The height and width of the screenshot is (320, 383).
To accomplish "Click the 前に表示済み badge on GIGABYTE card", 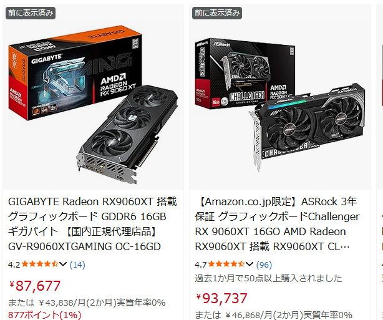I will click(x=31, y=13).
